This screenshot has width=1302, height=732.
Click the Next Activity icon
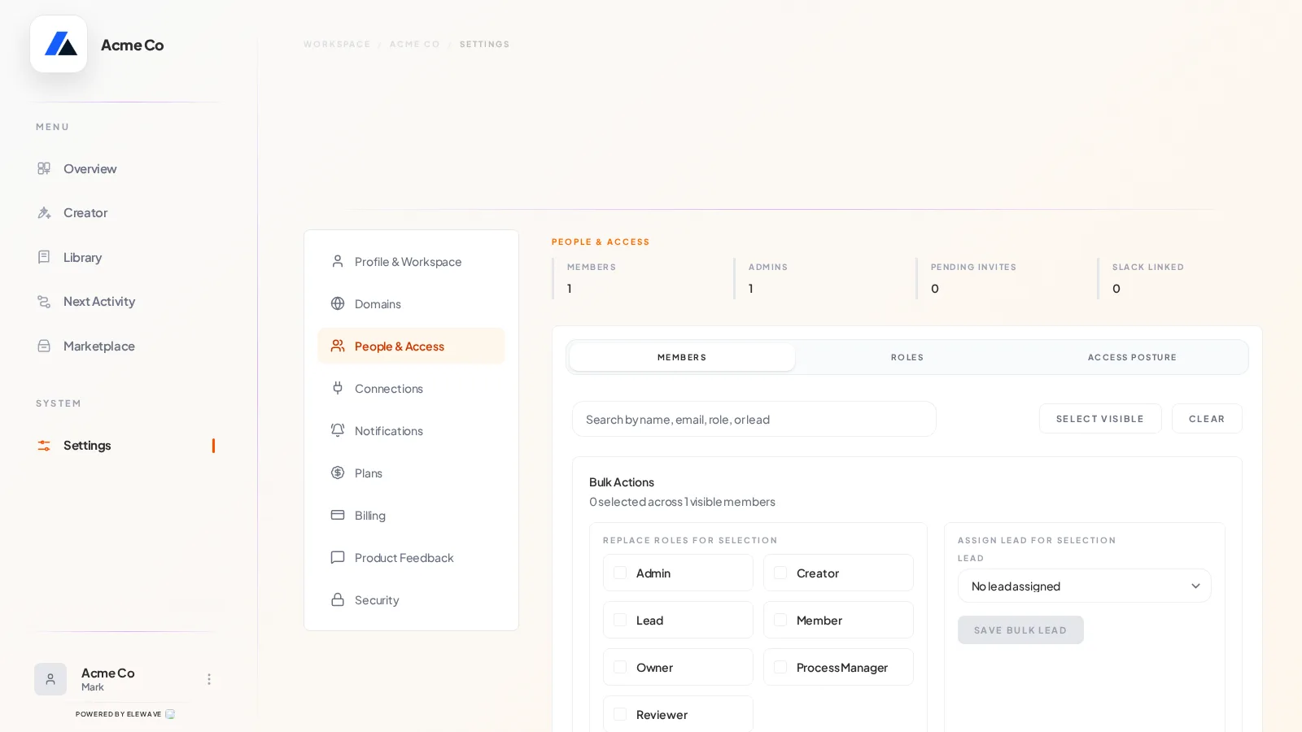point(44,302)
